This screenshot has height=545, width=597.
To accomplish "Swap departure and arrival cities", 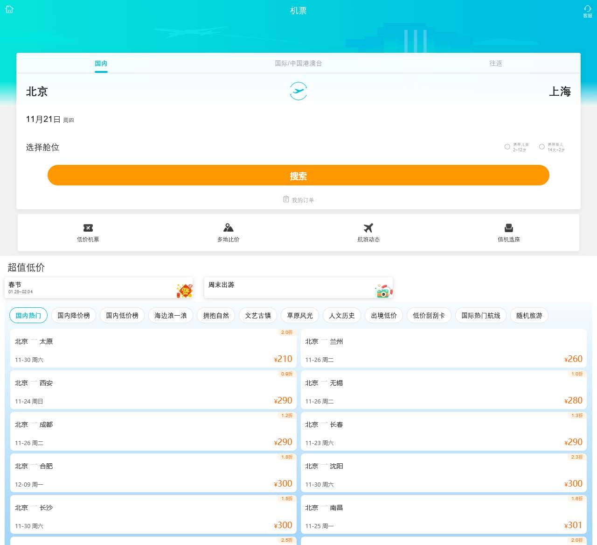I will (x=298, y=91).
